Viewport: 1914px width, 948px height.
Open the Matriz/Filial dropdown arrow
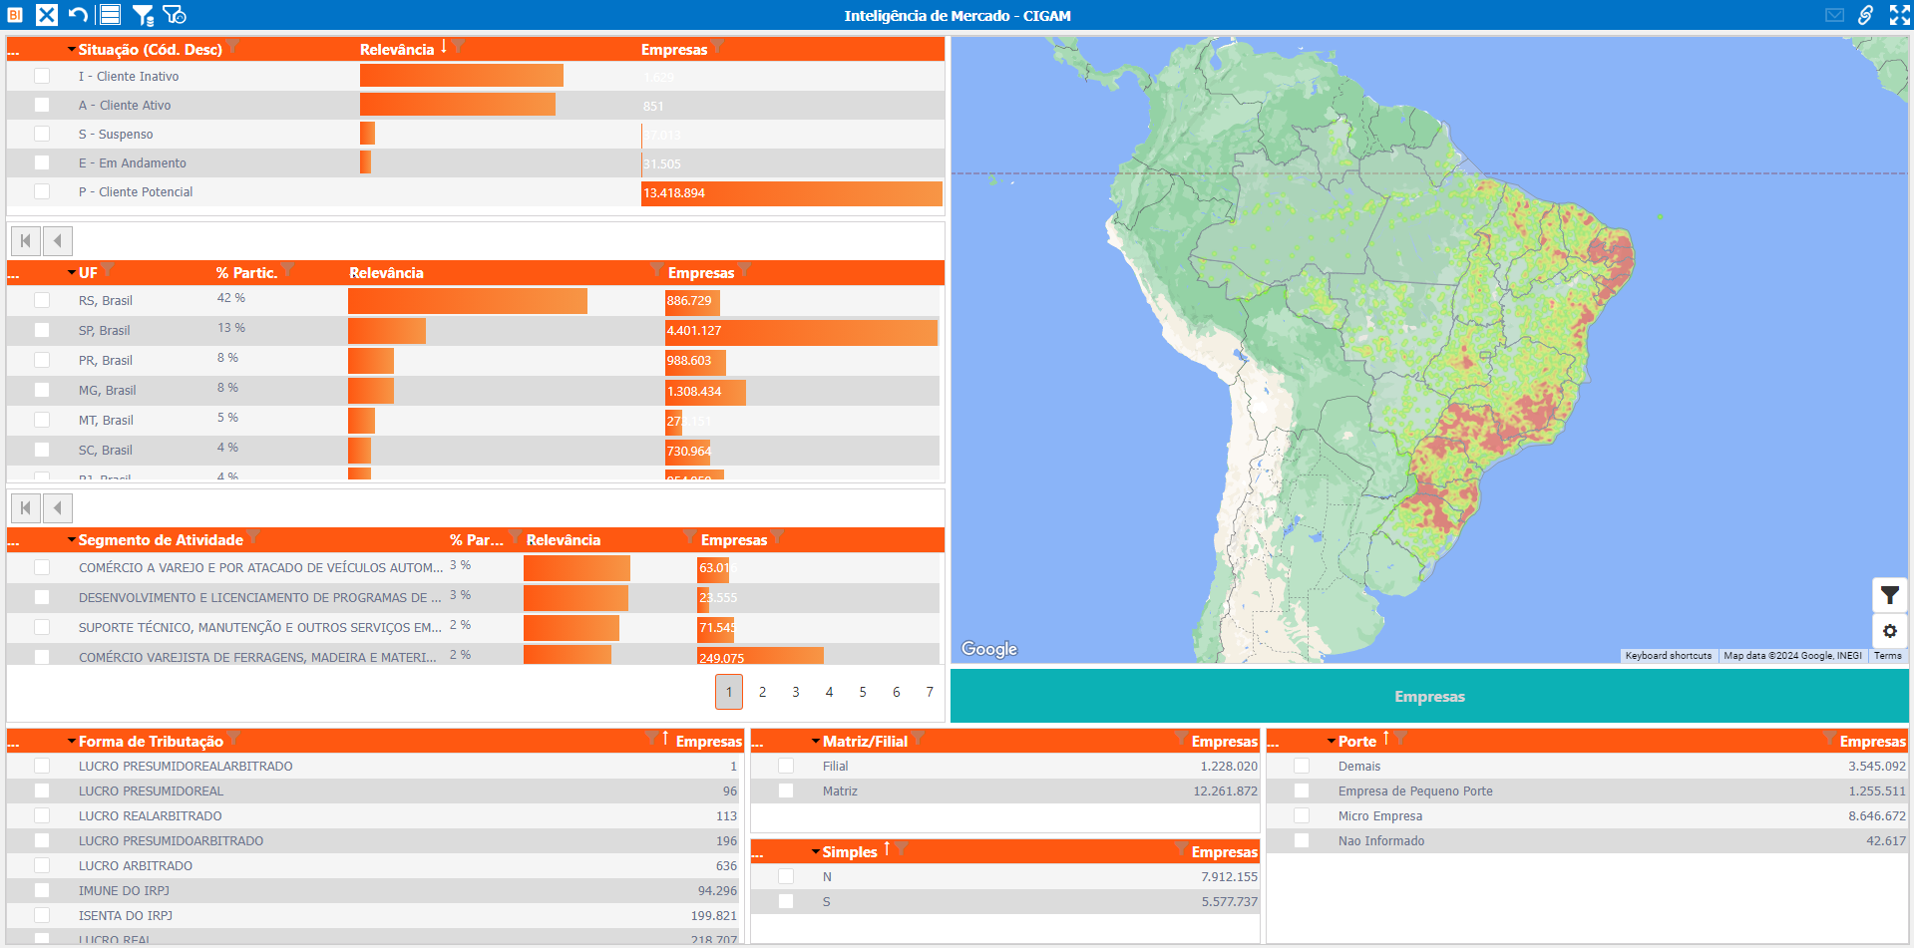(x=816, y=742)
